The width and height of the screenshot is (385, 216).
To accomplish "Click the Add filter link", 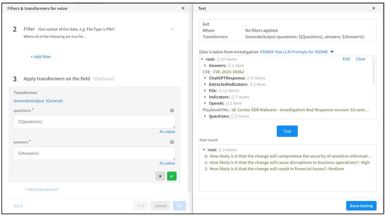I will point(41,57).
